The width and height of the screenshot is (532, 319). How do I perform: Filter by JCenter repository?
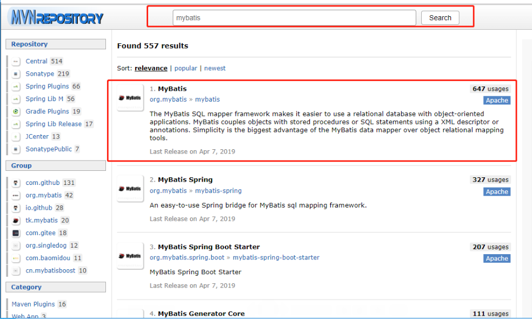tap(37, 137)
